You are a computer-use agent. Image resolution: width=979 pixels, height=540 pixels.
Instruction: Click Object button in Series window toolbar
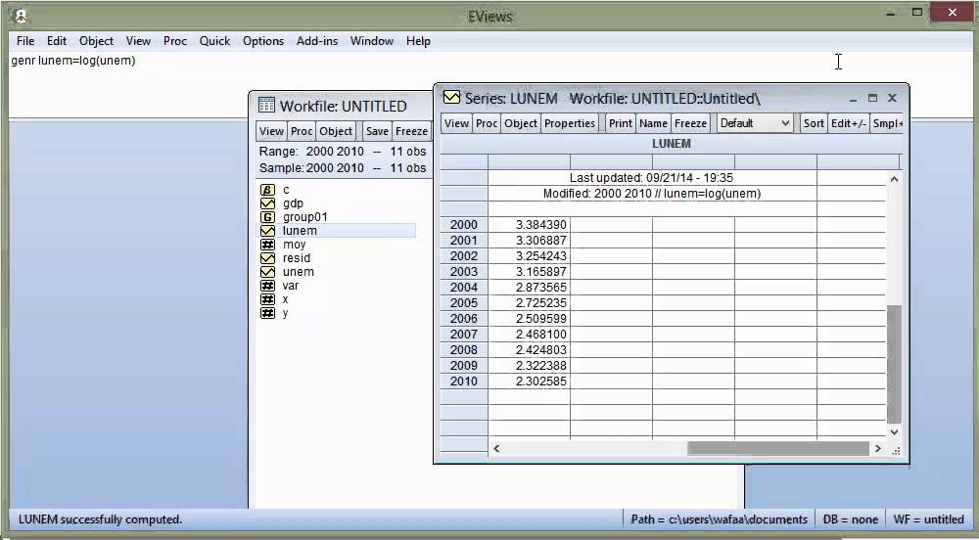point(521,123)
